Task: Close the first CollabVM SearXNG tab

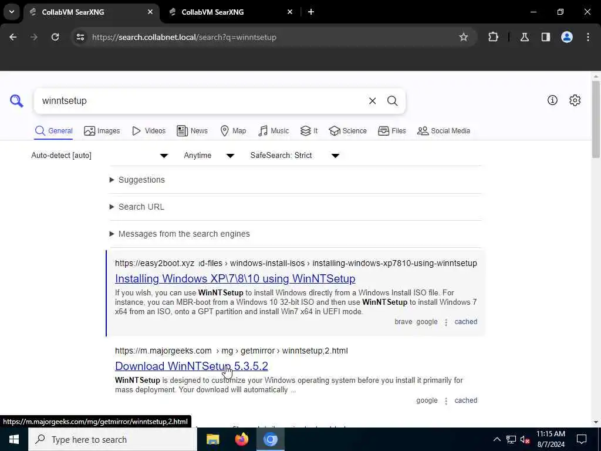Action: coord(150,12)
